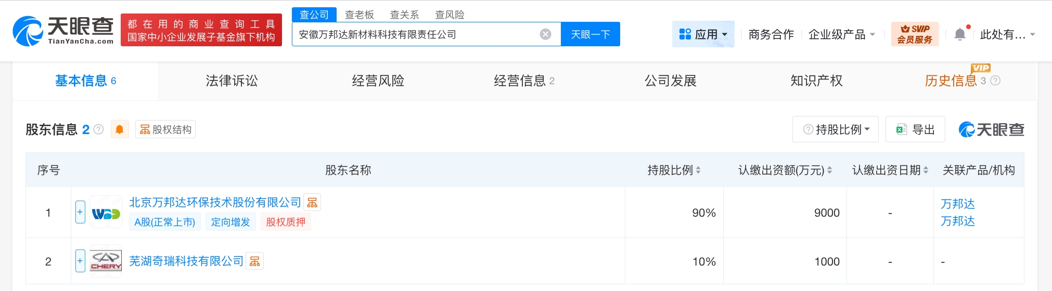This screenshot has height=291, width=1052.
Task: Click the TianYanCha logo in header
Action: click(x=62, y=30)
